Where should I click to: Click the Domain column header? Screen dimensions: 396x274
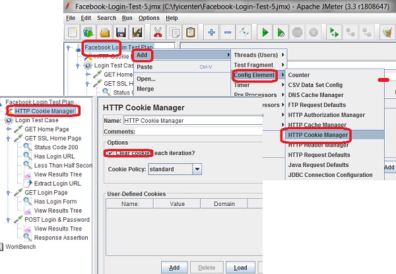point(224,204)
